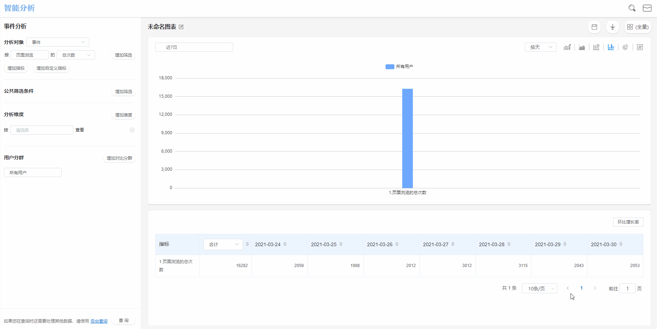Viewport: 657px width, 329px height.
Task: Remove the analysis dimension row
Action: point(132,130)
